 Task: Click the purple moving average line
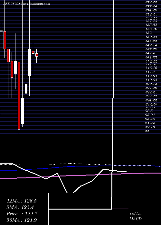tap(80, 175)
